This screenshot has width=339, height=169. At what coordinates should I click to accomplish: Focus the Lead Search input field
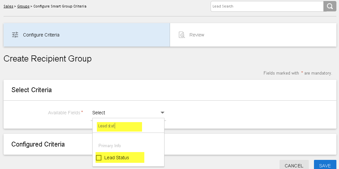tap(267, 6)
